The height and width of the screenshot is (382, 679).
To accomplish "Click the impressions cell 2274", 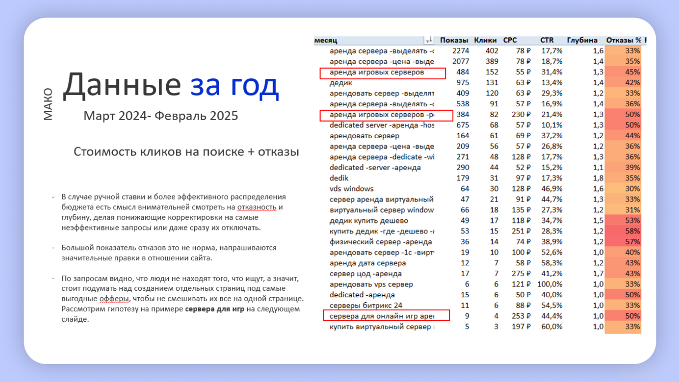I will (460, 51).
